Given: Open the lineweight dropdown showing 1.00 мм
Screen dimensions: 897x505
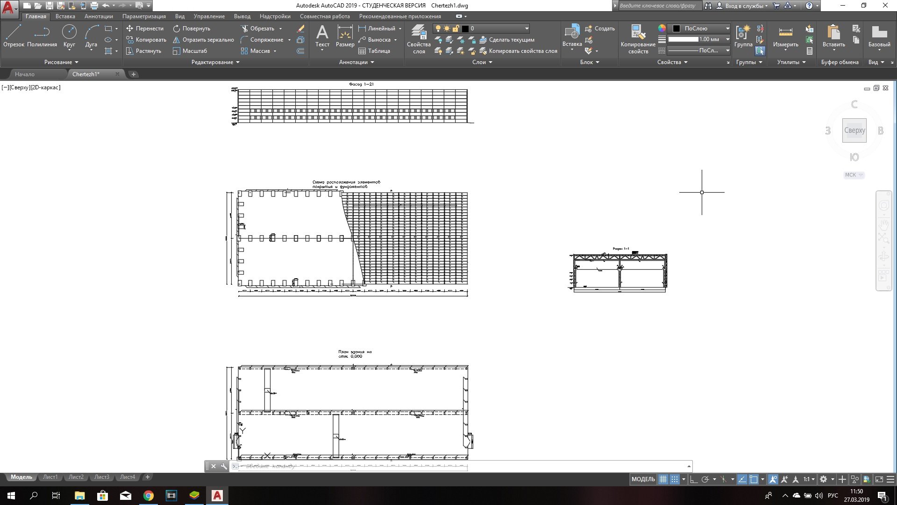Looking at the screenshot, I should pyautogui.click(x=727, y=39).
